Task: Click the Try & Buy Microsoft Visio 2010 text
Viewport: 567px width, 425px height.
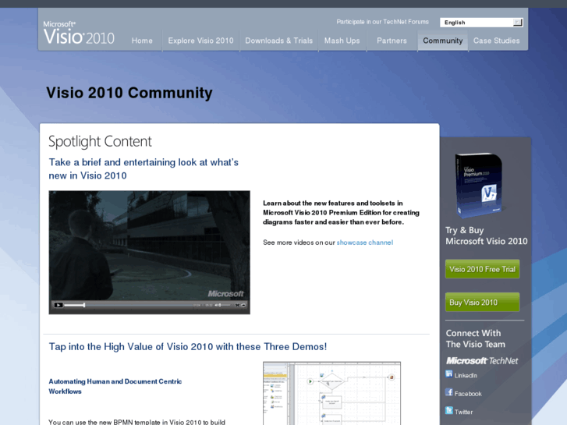Action: [x=487, y=236]
